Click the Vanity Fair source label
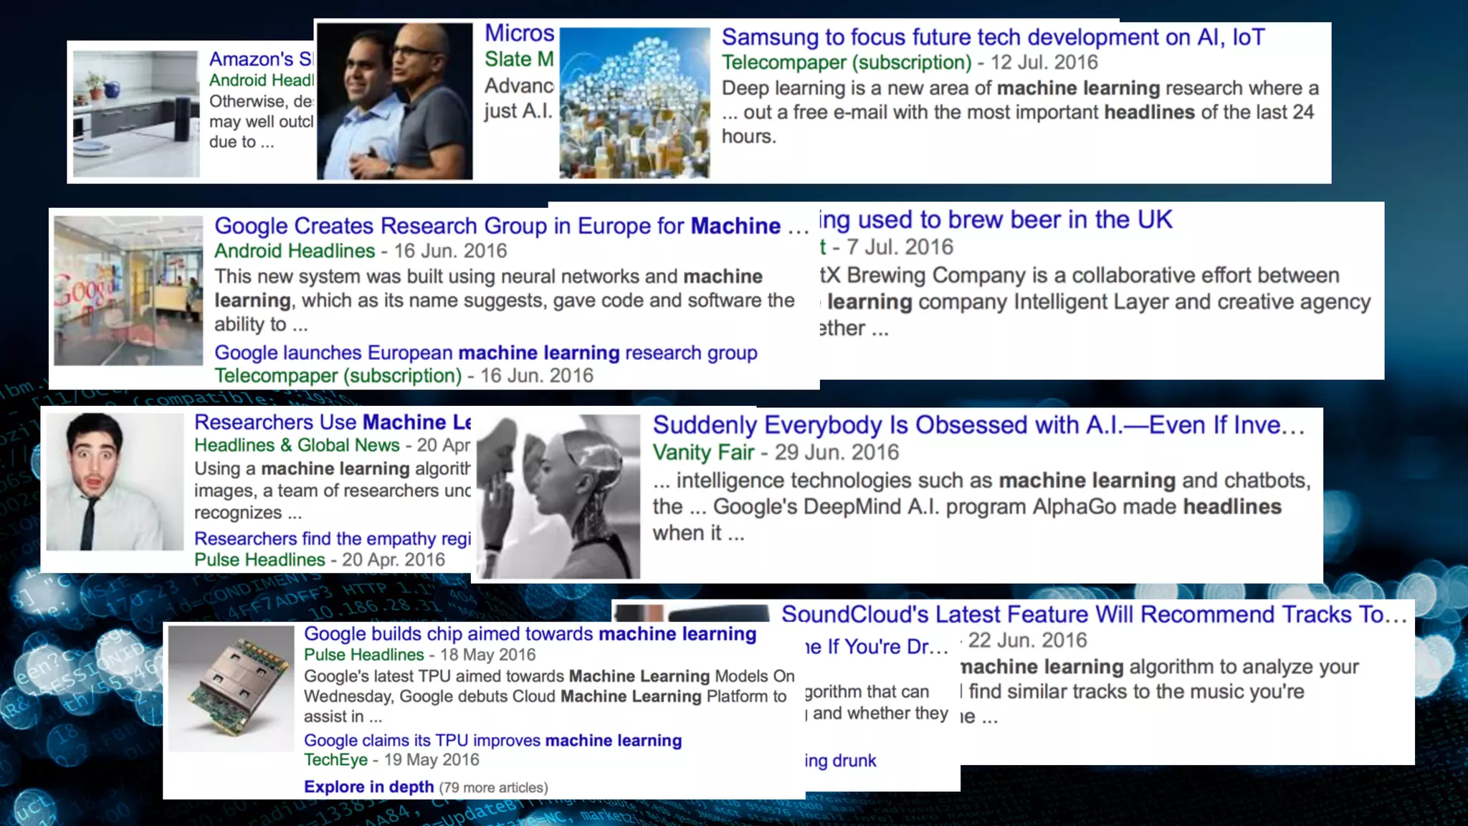1468x826 pixels. [x=703, y=452]
